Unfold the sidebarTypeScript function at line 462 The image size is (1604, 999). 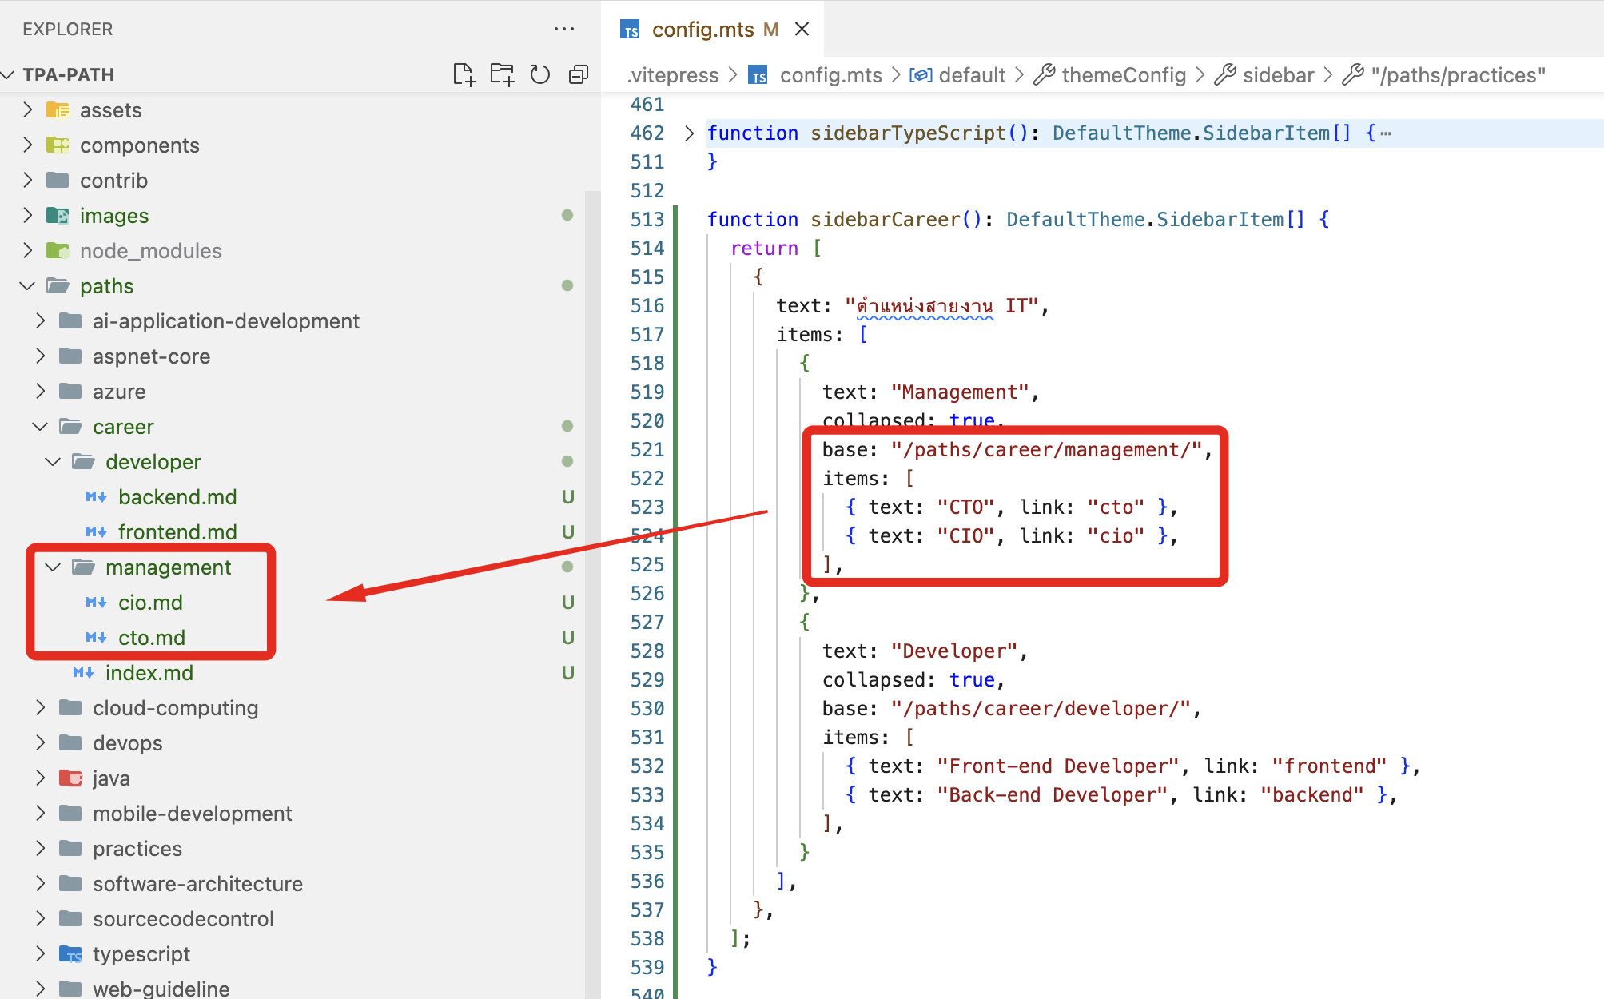(x=689, y=133)
